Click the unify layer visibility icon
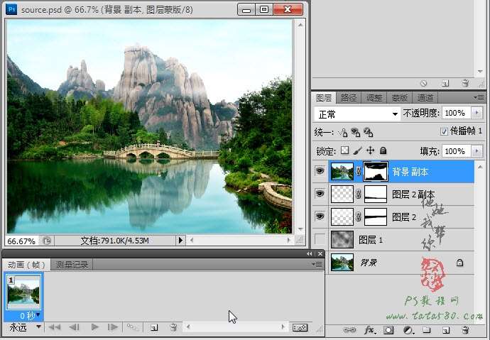Screen dimensions: 490x340 click(x=355, y=132)
